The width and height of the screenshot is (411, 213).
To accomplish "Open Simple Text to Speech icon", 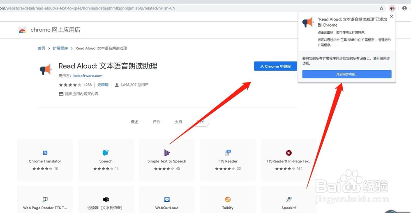I will pos(167,153).
